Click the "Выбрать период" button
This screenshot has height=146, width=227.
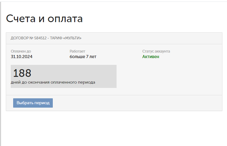tap(33, 103)
